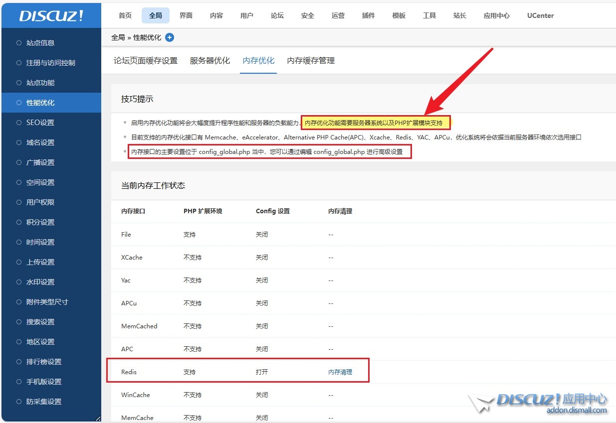616x423 pixels.
Task: Click the 插件 top menu item
Action: [x=369, y=15]
